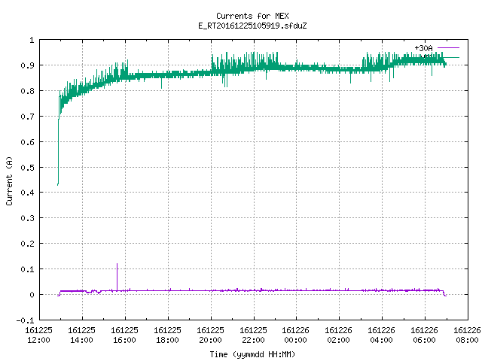
Task: Click the y-axis tick label 0.2
Action: pos(27,244)
